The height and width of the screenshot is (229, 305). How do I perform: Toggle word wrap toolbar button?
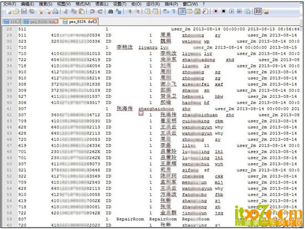click(x=166, y=12)
